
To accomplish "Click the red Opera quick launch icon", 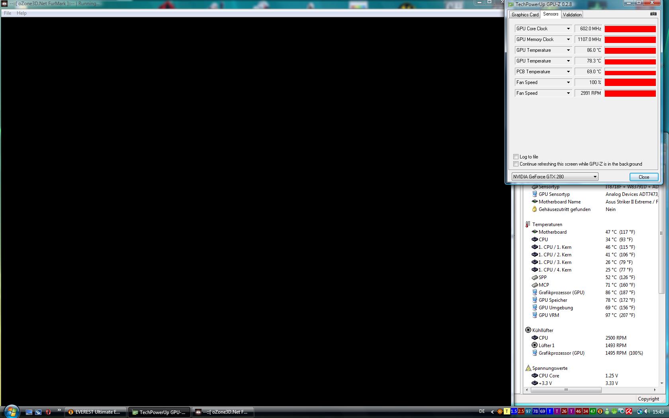I will coord(48,412).
